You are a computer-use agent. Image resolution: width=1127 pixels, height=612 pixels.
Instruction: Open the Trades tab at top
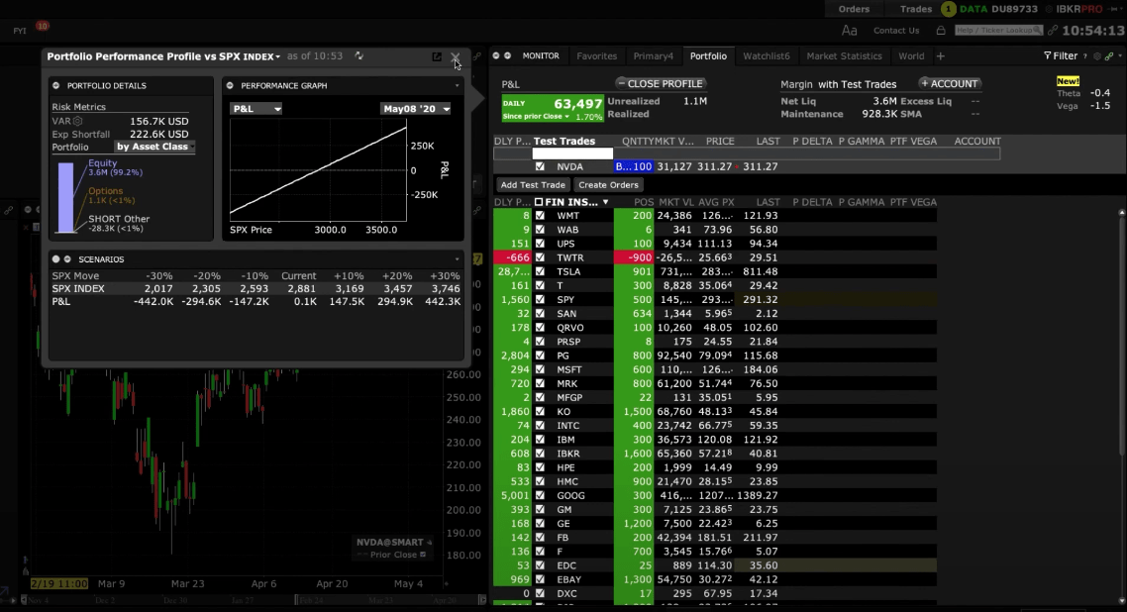[916, 9]
